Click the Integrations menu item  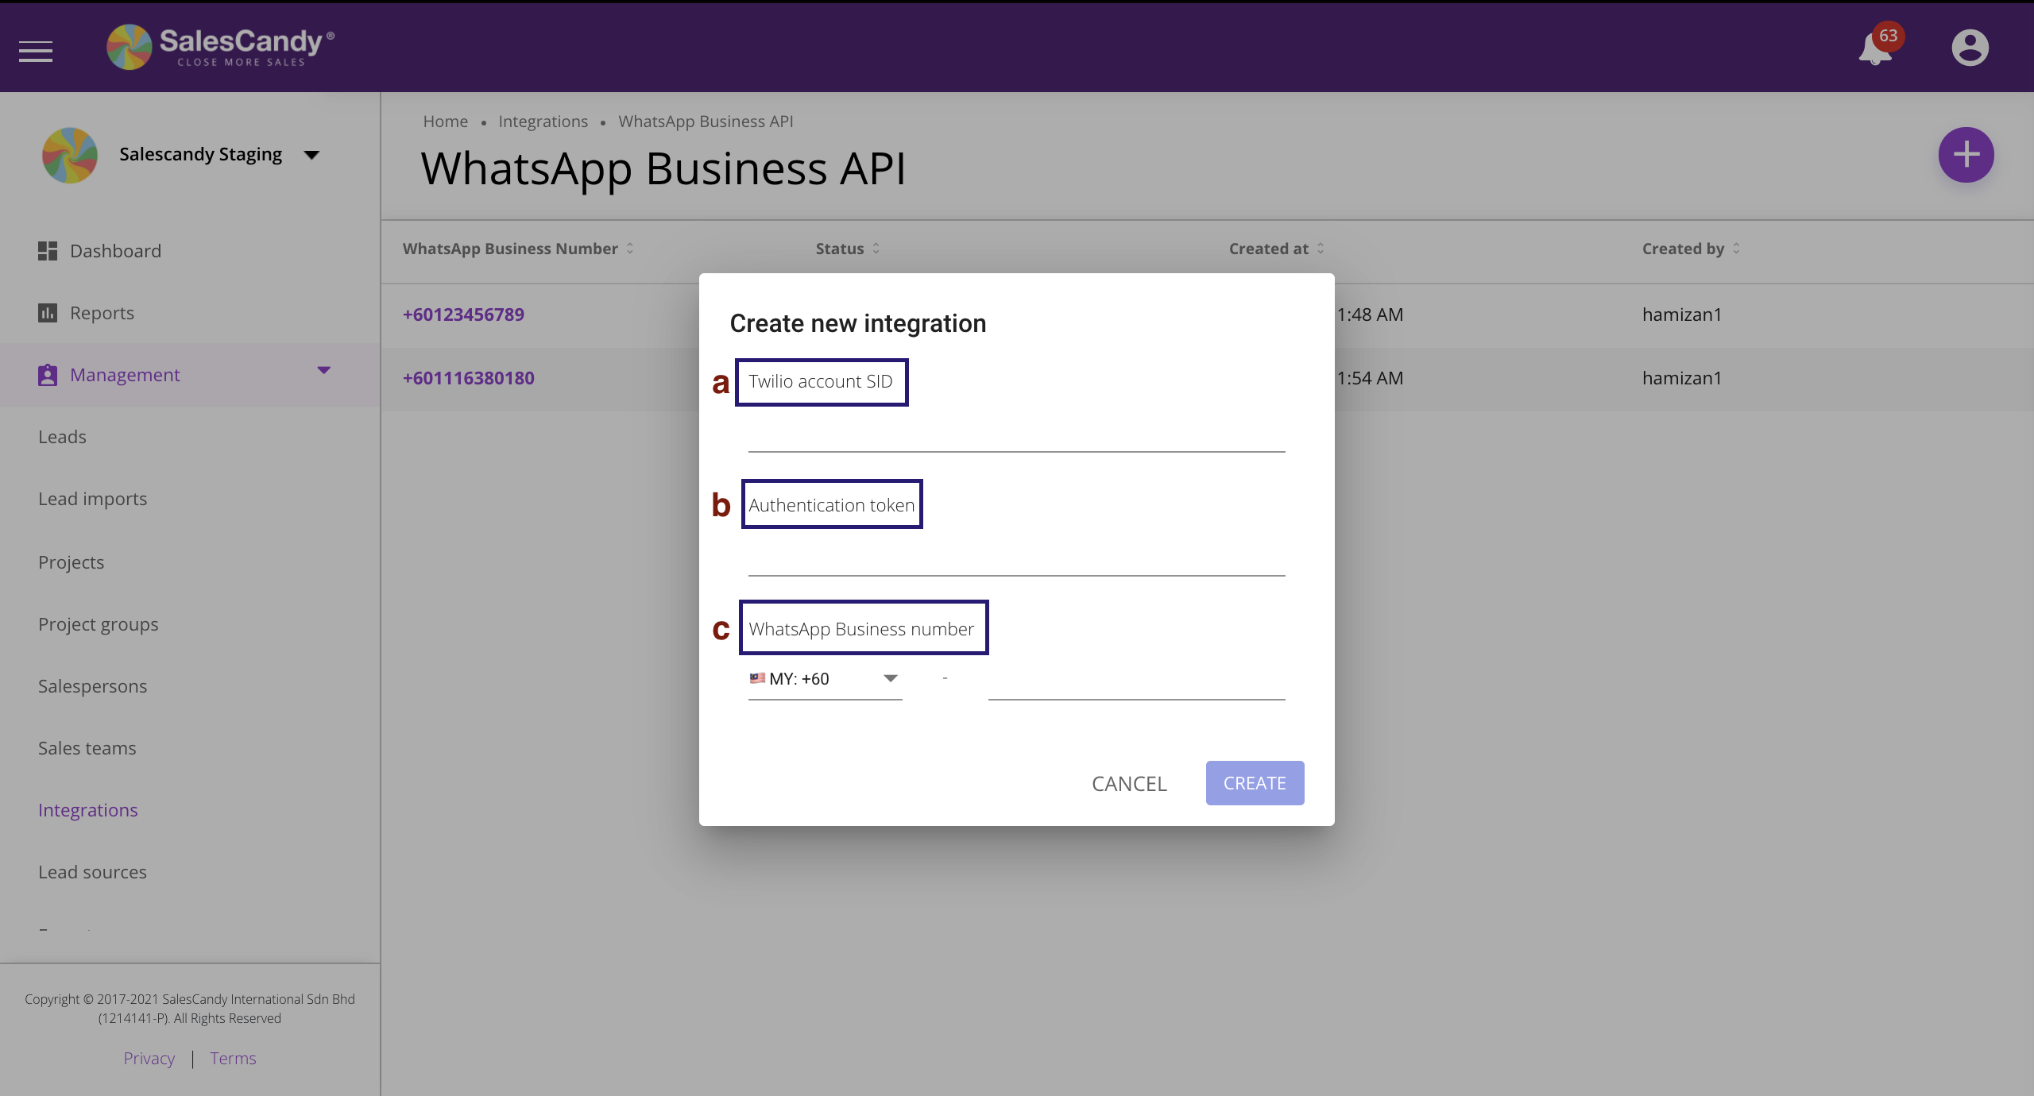point(87,808)
